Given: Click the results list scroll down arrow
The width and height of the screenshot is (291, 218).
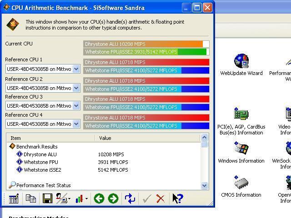Looking at the screenshot, I should 204,186.
